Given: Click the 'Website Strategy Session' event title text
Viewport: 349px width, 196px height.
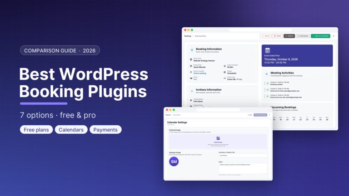Looking at the screenshot, I should tap(204, 61).
